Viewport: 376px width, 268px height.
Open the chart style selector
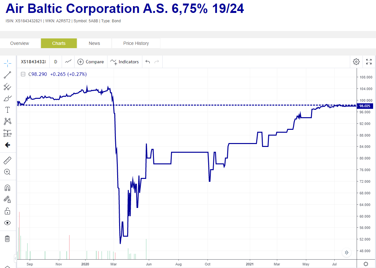click(68, 62)
